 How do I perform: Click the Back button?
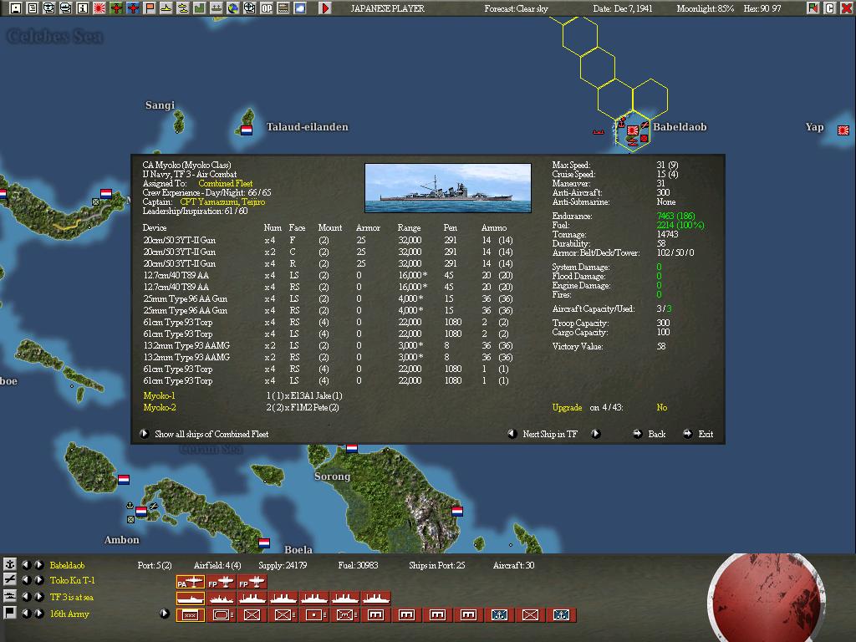pos(650,434)
